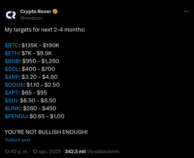Open the 12:42 p. m. timestamp link

17,151
